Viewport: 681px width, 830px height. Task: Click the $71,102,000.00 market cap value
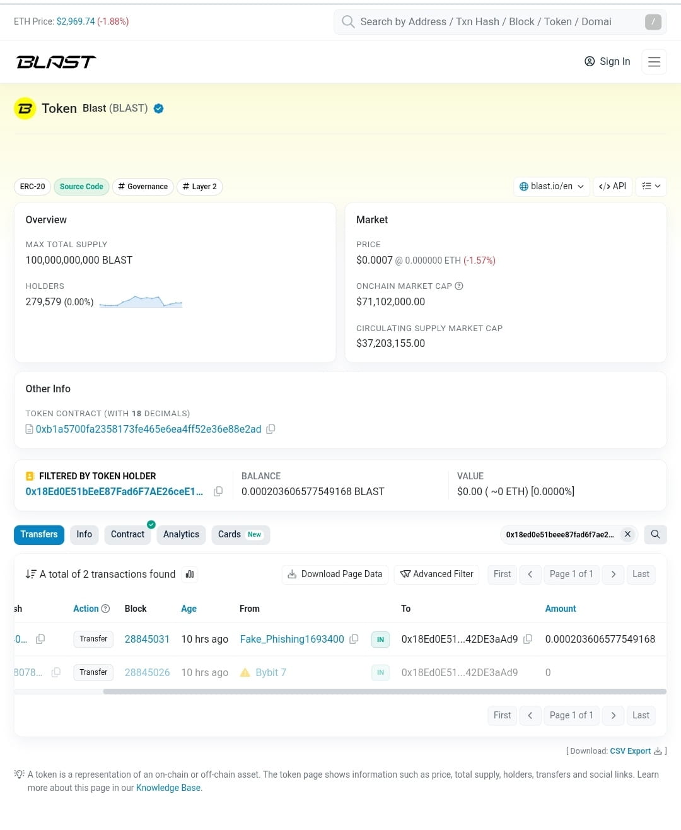click(390, 301)
